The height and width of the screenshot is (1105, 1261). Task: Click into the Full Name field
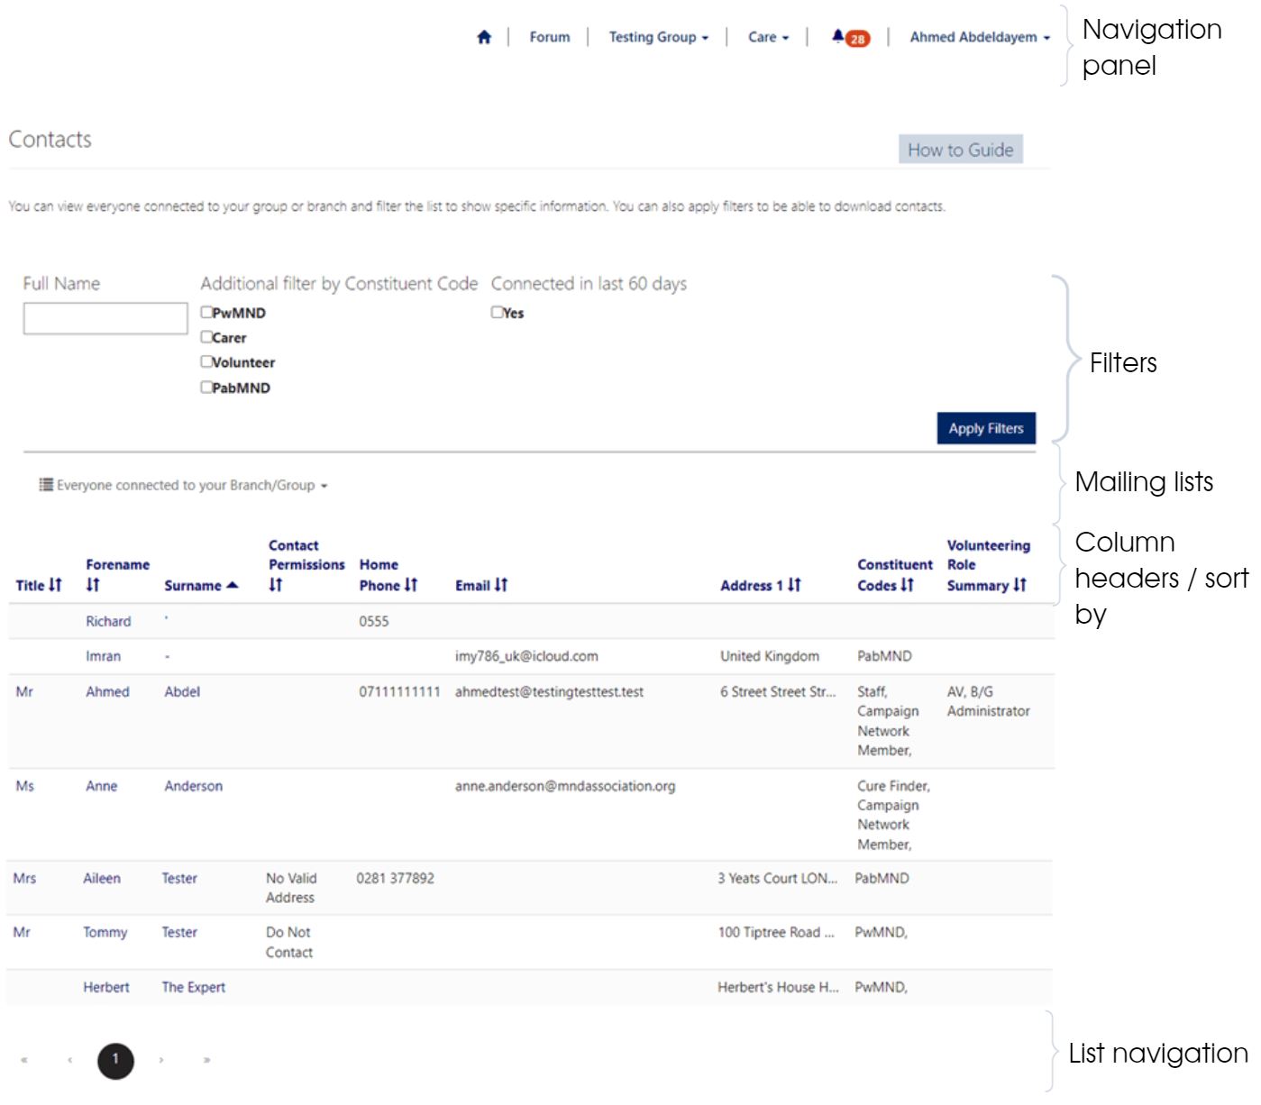[105, 318]
